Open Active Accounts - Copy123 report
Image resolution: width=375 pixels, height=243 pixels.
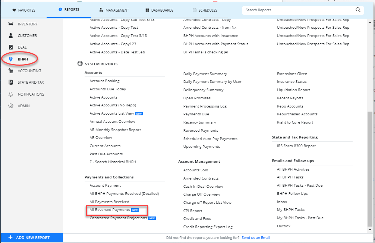coord(113,44)
